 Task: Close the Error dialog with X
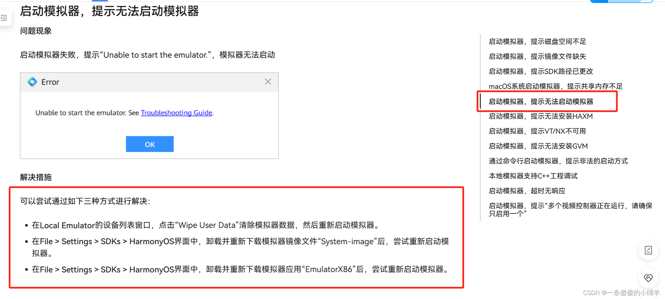[268, 82]
